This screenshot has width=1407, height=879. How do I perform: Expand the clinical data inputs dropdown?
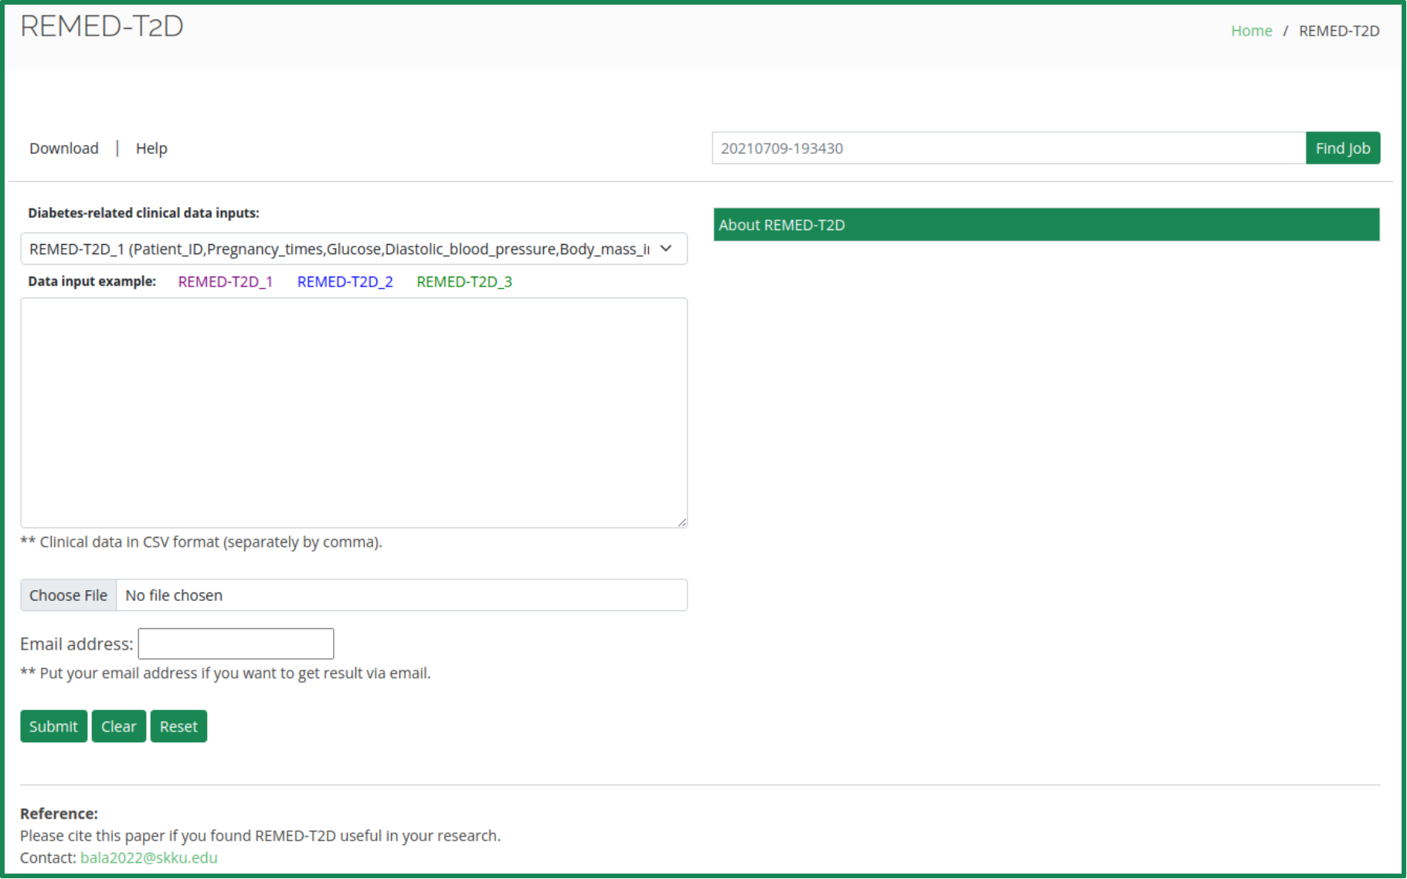pyautogui.click(x=353, y=249)
